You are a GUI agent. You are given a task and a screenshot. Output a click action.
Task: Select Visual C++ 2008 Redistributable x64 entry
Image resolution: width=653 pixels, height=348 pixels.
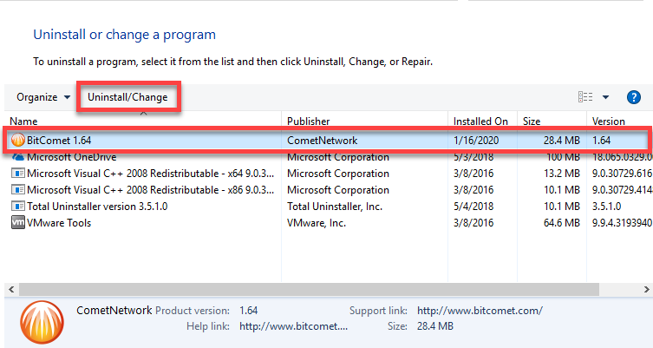[x=150, y=174]
